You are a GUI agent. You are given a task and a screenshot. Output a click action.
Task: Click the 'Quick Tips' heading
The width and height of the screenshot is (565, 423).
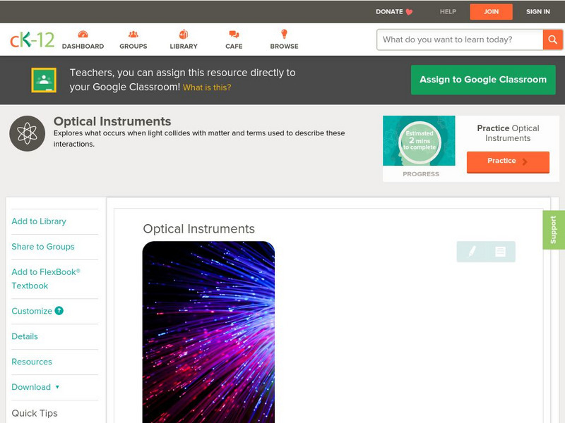[35, 413]
